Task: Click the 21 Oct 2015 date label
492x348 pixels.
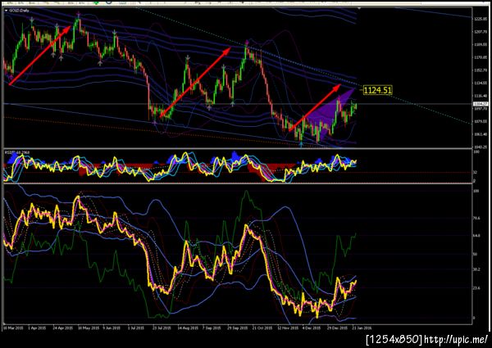Action: 262,328
